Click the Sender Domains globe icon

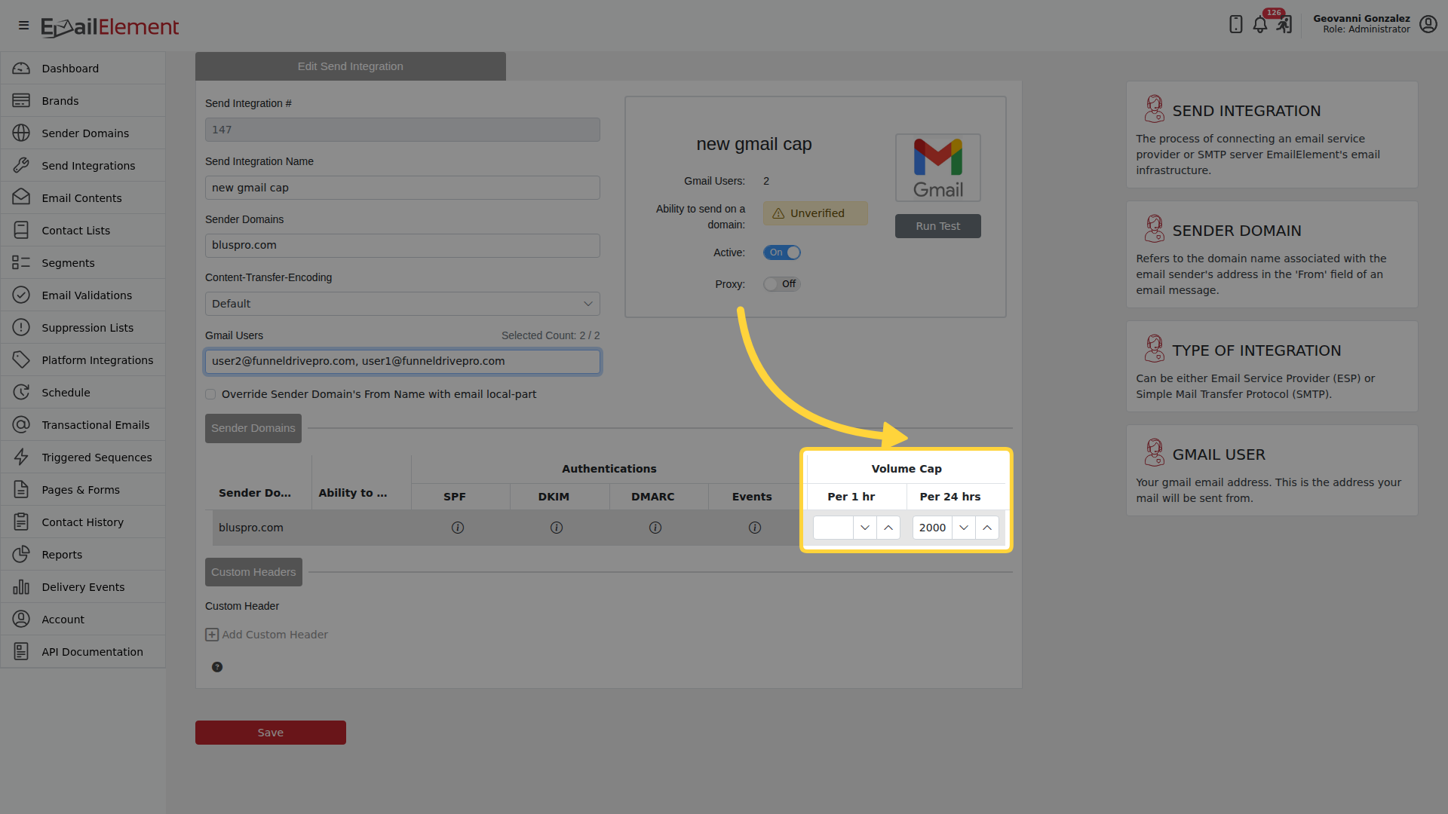pyautogui.click(x=21, y=133)
